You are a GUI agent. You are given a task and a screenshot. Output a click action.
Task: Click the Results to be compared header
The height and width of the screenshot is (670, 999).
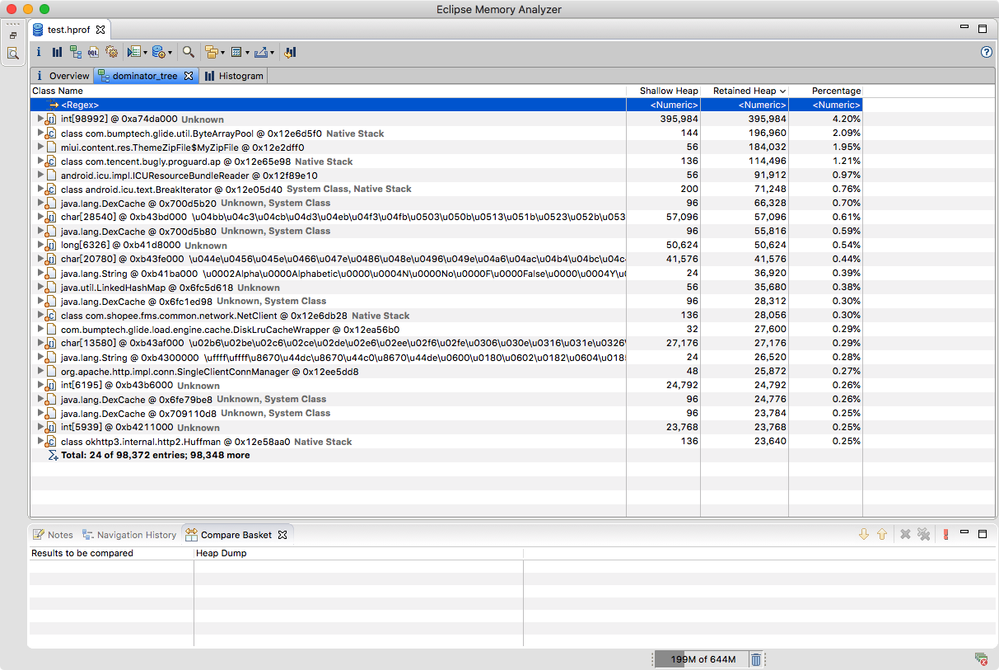click(x=111, y=553)
